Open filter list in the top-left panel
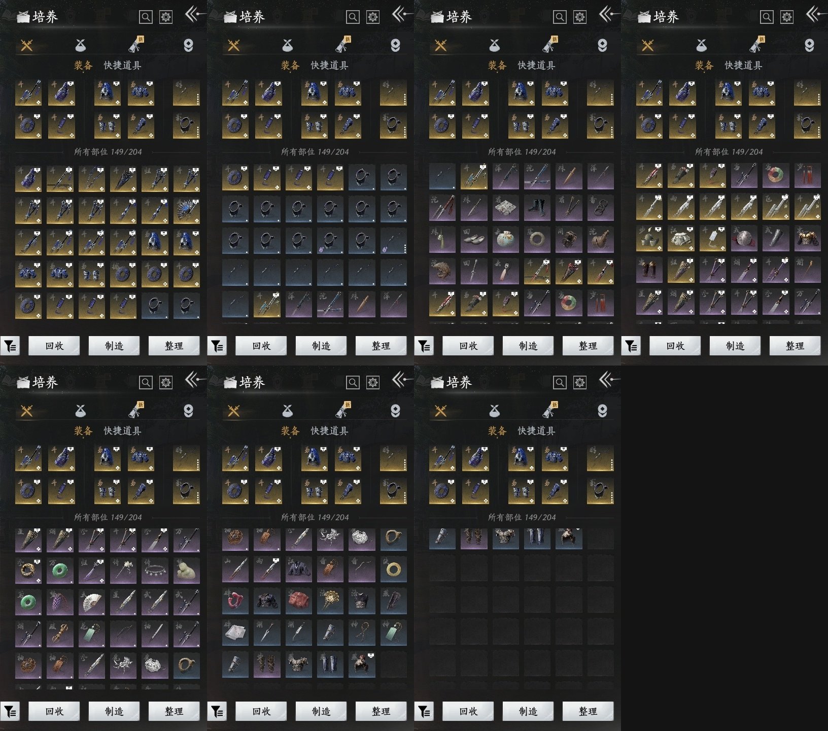Viewport: 828px width, 731px height. click(10, 346)
